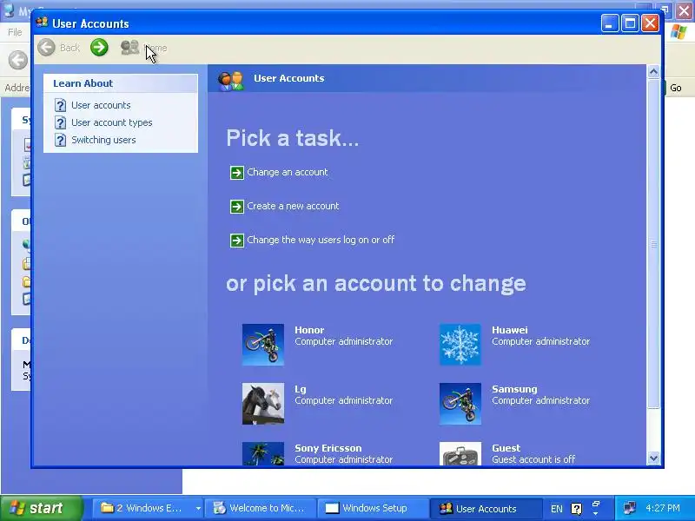Screen dimensions: 695x521
Task: Close the User Accounts window
Action: click(x=650, y=23)
